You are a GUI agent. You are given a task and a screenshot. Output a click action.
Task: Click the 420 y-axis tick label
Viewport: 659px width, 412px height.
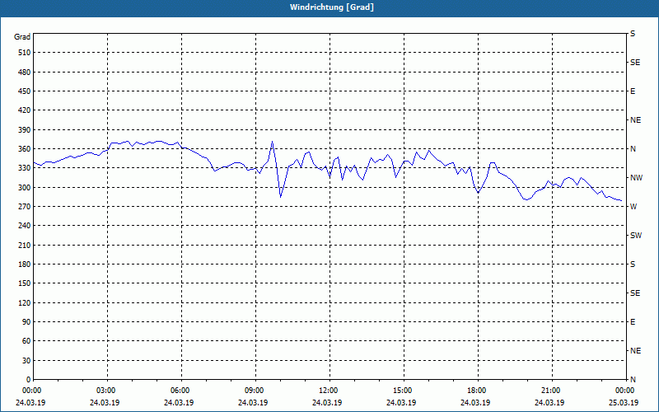coord(25,110)
